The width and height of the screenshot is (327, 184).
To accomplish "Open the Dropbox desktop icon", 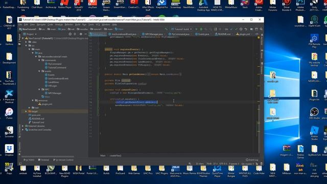I will tap(9, 150).
